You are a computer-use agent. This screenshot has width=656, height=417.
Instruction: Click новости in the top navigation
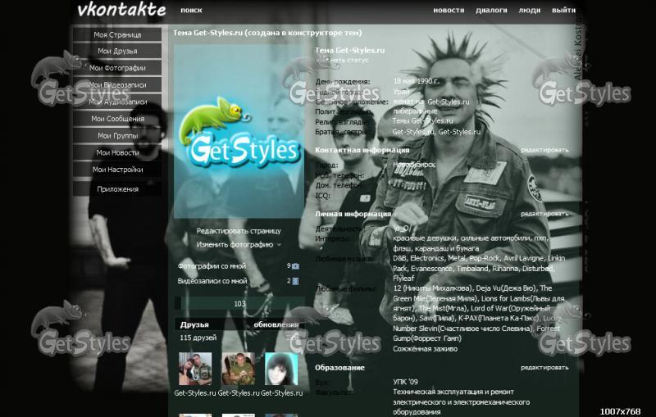point(449,11)
